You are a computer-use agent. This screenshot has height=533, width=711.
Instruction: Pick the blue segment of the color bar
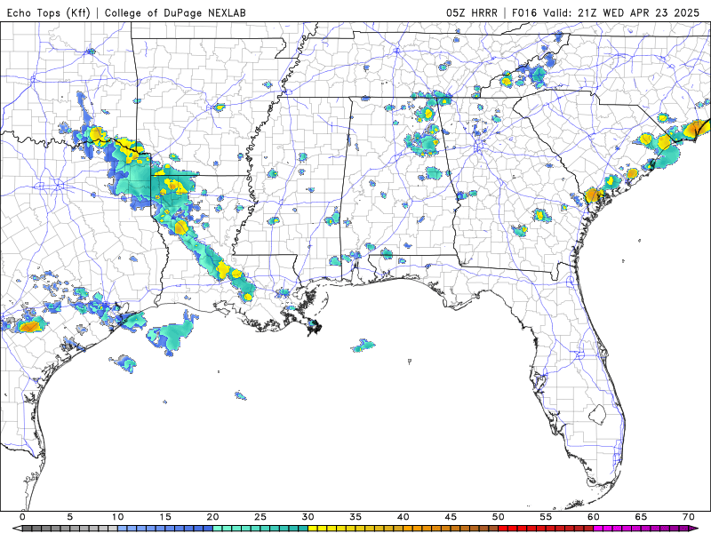(x=165, y=529)
